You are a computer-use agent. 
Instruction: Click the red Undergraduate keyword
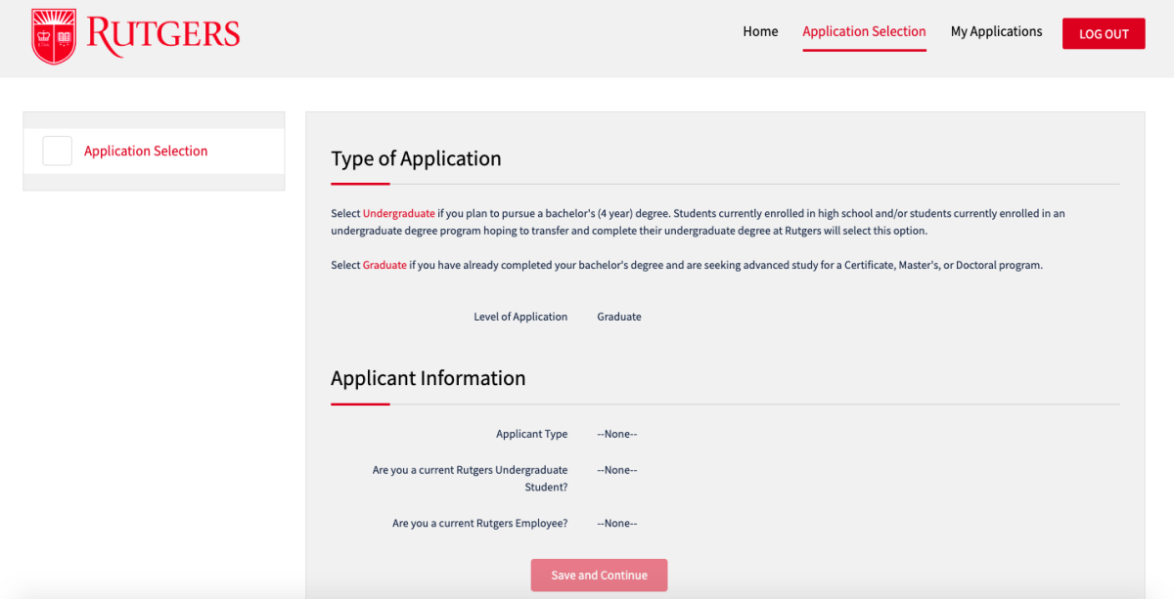click(x=398, y=213)
